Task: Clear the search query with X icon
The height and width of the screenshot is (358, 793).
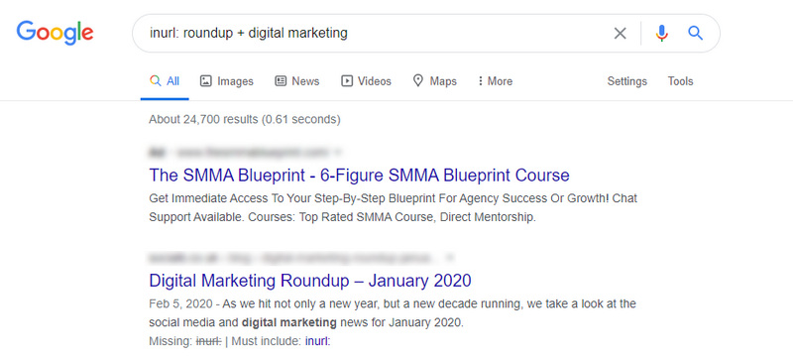Action: [x=621, y=34]
